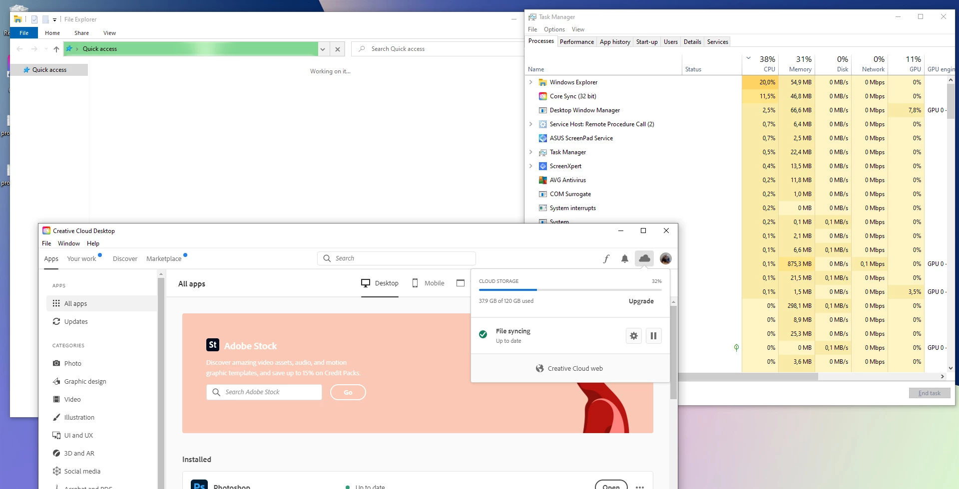Screen dimensions: 959x489
Task: Open file syncing settings gear
Action: (634, 336)
